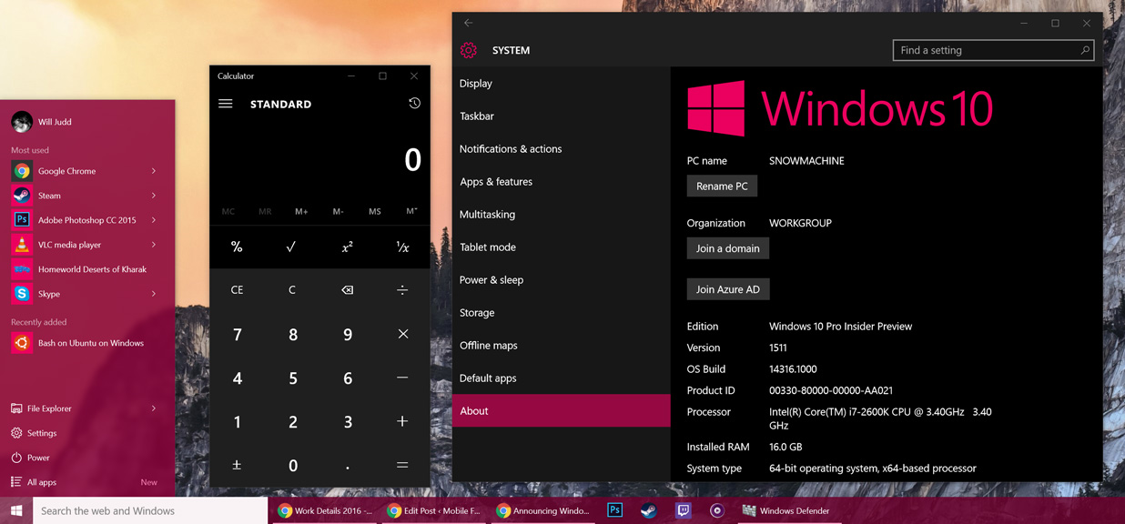Image resolution: width=1125 pixels, height=524 pixels.
Task: Click MS memory store button
Action: click(374, 211)
